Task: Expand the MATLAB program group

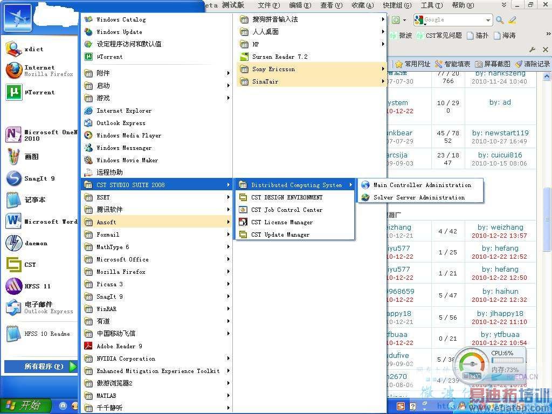Action: (156, 396)
